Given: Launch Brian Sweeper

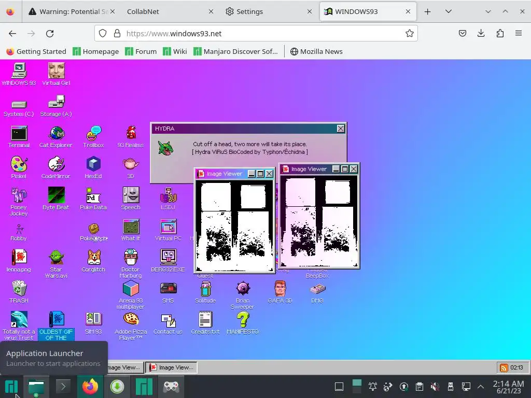Looking at the screenshot, I should click(243, 295).
